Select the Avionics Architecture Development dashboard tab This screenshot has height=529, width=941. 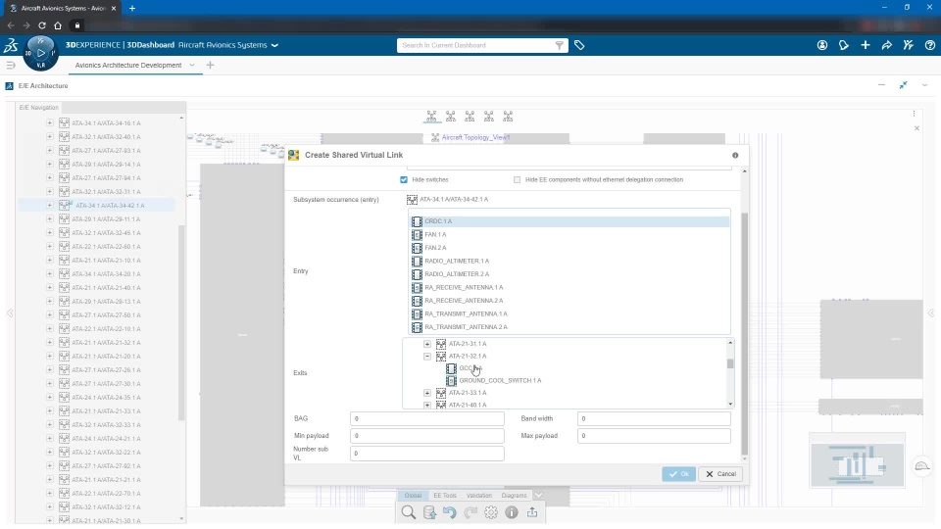pyautogui.click(x=127, y=65)
